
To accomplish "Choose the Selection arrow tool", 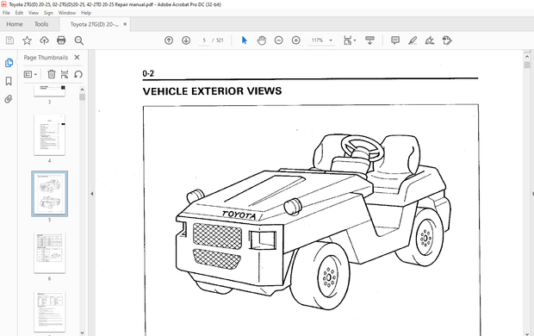I will (x=245, y=40).
